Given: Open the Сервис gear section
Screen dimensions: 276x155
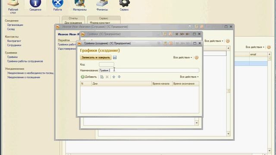Looking at the screenshot, I should (124, 6).
